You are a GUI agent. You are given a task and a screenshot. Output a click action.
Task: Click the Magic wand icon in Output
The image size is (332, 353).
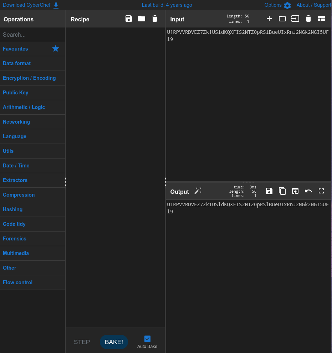(198, 191)
